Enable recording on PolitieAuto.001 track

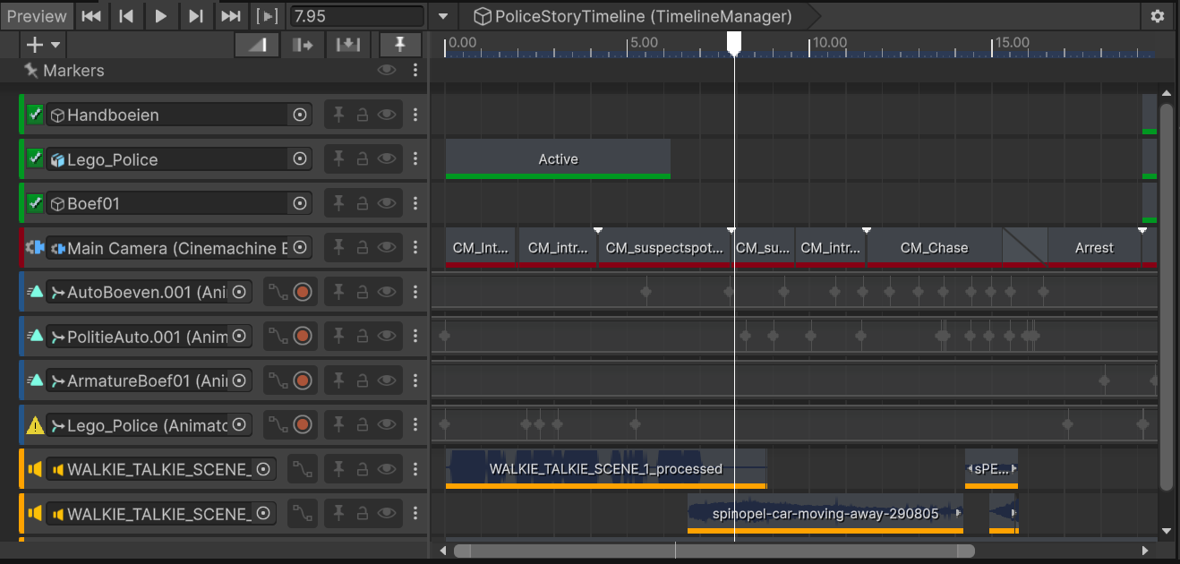pyautogui.click(x=303, y=336)
